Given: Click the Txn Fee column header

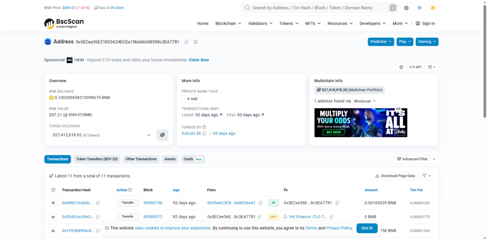Looking at the screenshot, I should pos(416,190).
